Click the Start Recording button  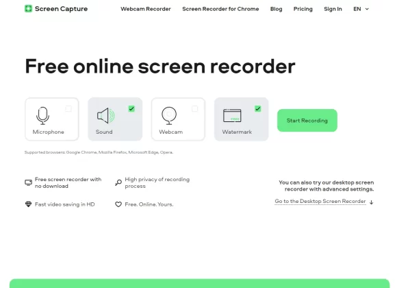point(307,120)
